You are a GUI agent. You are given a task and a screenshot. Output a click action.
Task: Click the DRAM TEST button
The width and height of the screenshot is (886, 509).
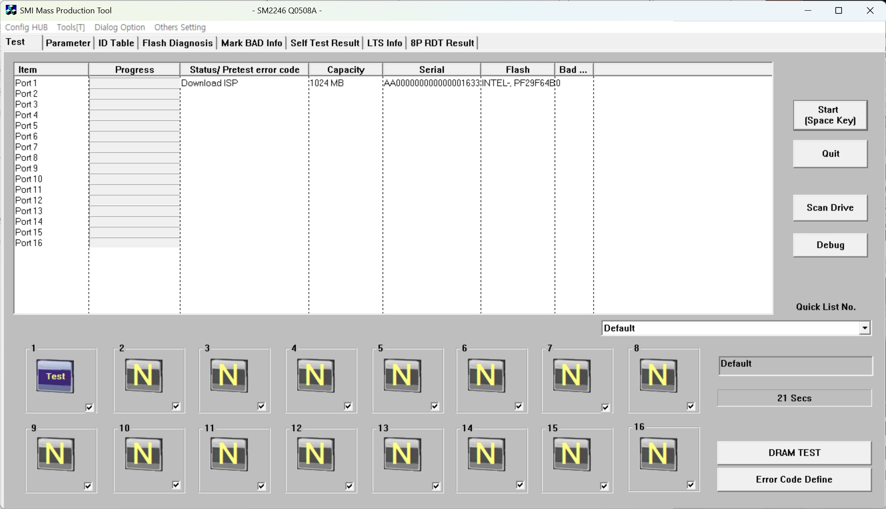point(794,453)
